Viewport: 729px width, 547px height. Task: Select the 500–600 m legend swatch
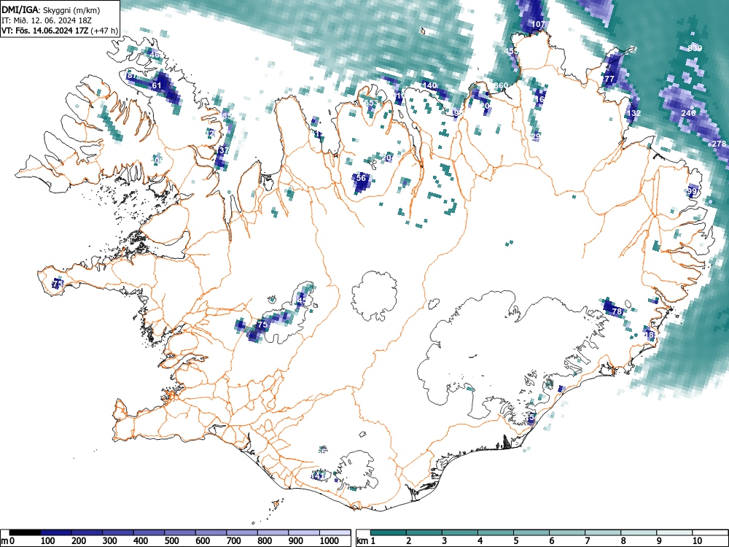180,532
